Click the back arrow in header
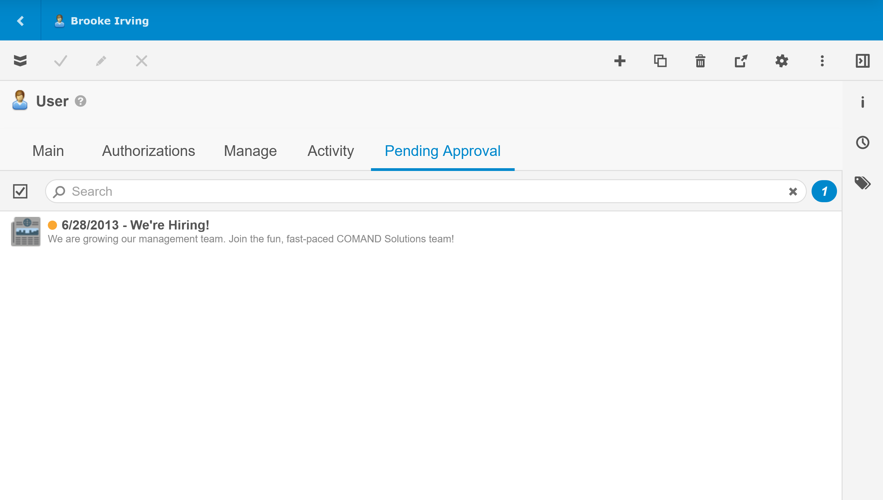Image resolution: width=883 pixels, height=500 pixels. coord(20,21)
